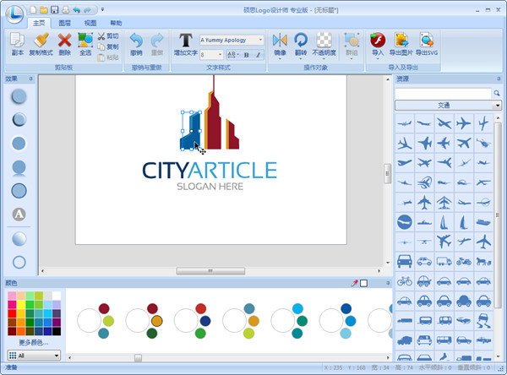The image size is (507, 375).
Task: Switch to the 图层 ribbon tab
Action: (65, 23)
